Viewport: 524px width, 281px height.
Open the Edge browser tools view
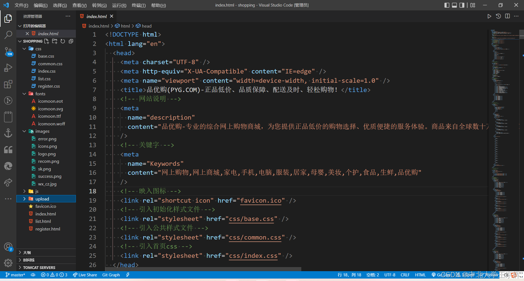click(8, 166)
